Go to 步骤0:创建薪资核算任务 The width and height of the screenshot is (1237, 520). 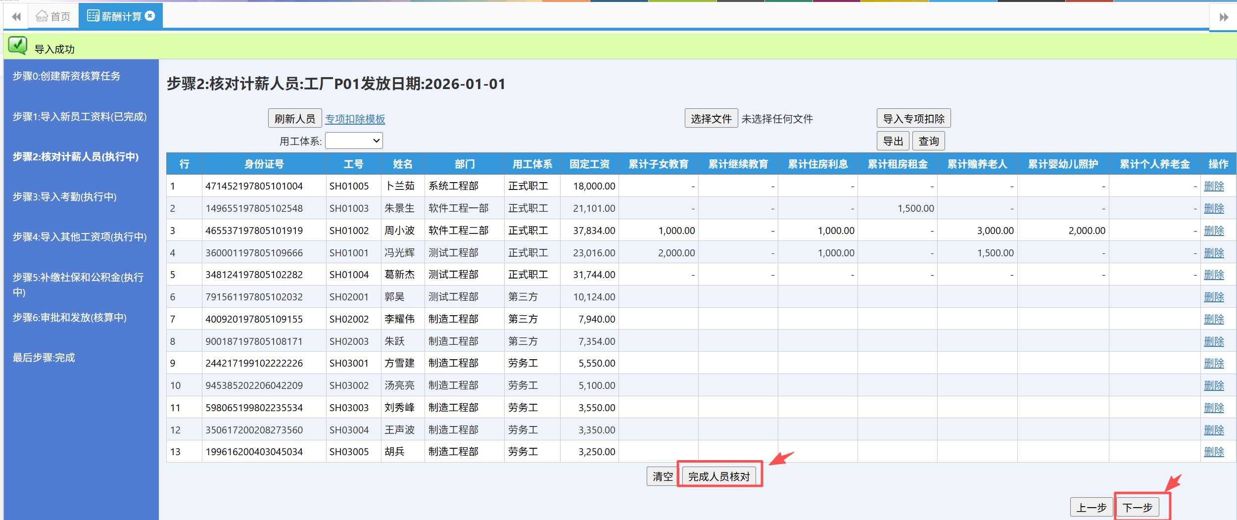click(x=66, y=76)
